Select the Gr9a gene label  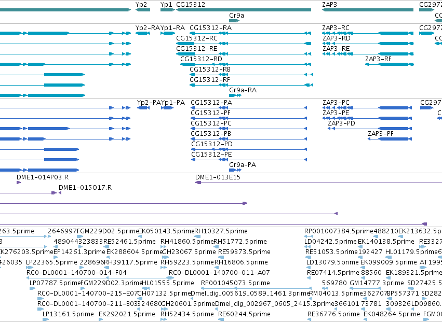(236, 16)
